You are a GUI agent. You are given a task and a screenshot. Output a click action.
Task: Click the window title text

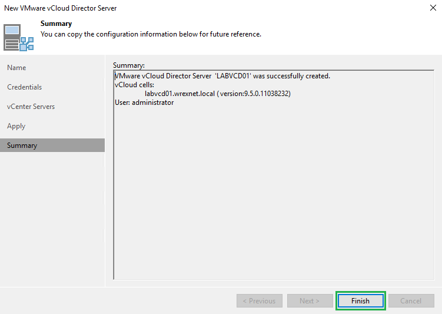(x=61, y=8)
